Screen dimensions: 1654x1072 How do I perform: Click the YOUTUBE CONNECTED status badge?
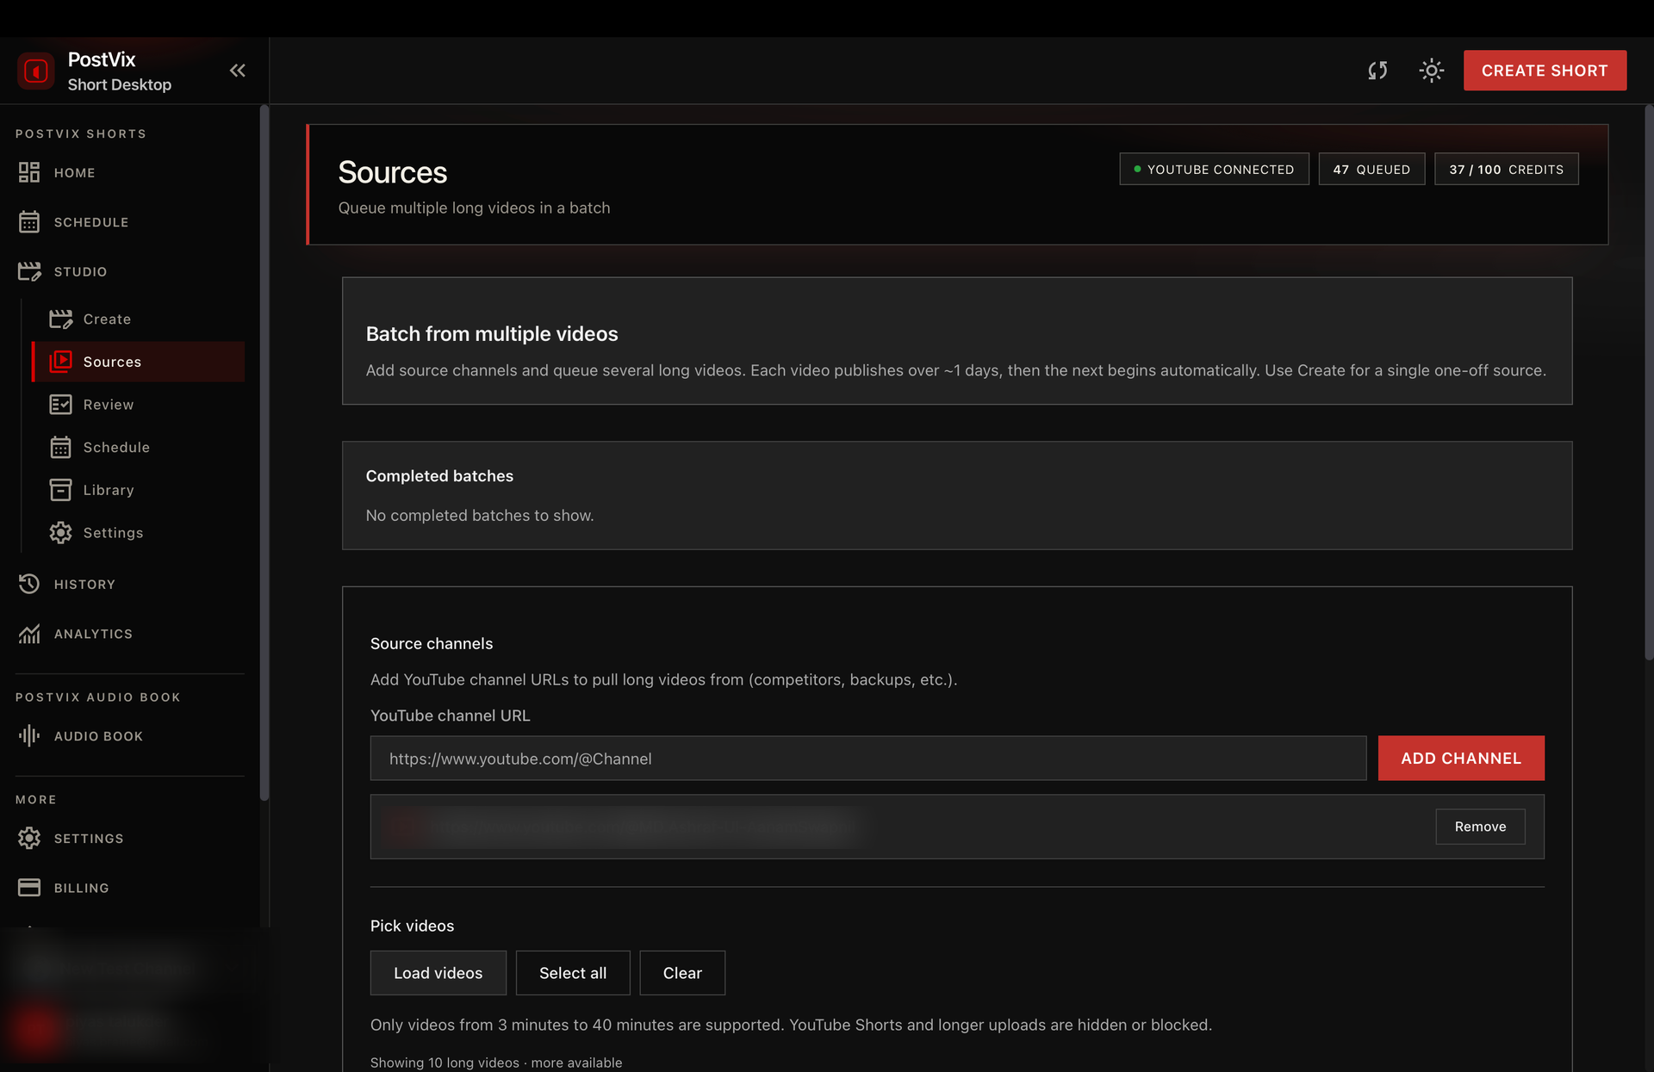pyautogui.click(x=1214, y=169)
